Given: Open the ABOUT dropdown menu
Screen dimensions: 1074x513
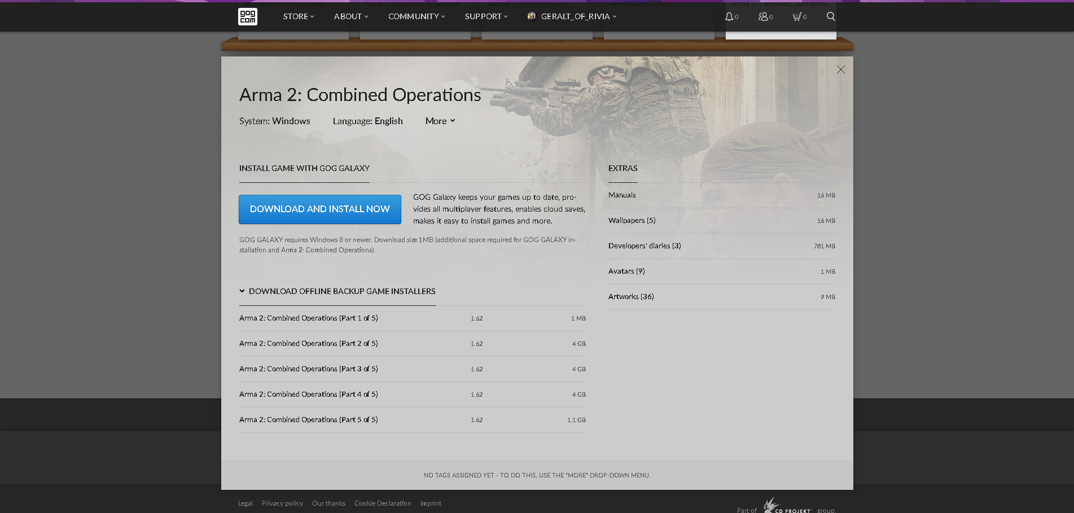Looking at the screenshot, I should coord(351,16).
